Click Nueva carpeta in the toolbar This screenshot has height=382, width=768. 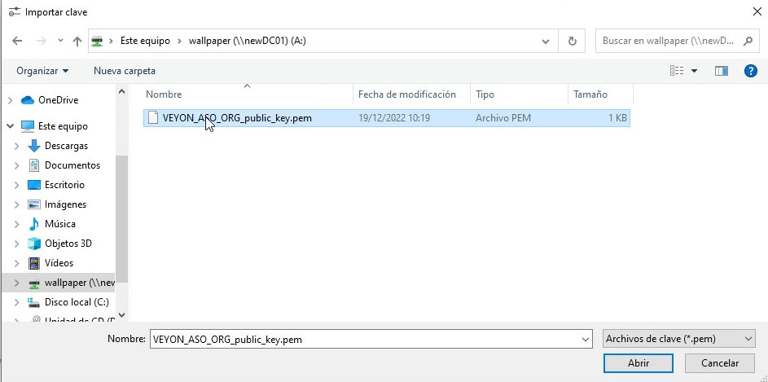[x=125, y=71]
